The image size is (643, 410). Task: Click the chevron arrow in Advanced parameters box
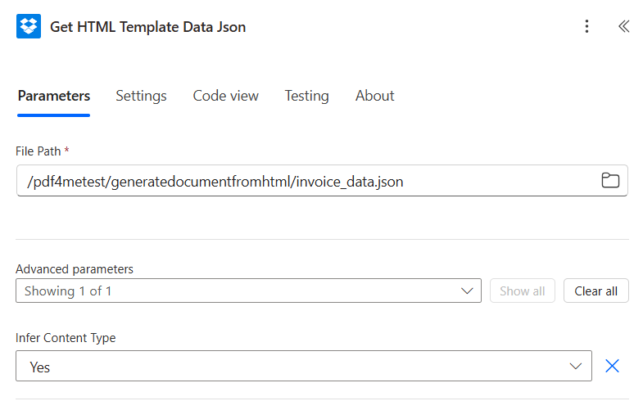click(x=467, y=291)
